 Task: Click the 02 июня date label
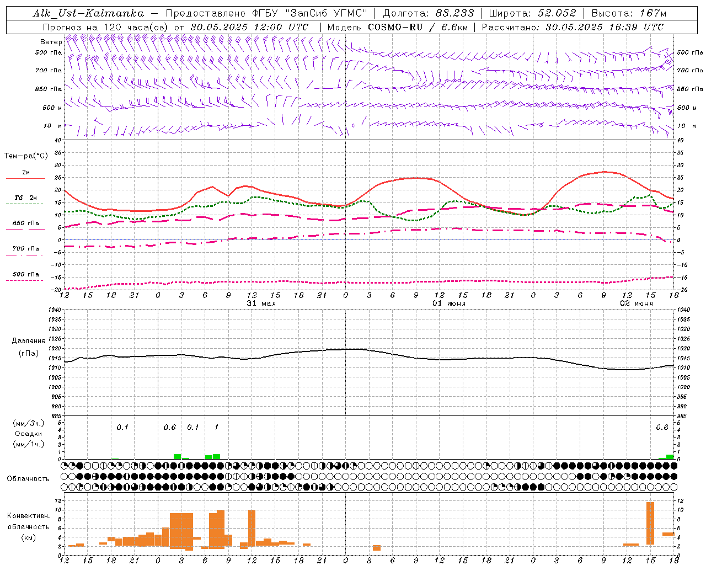(636, 303)
